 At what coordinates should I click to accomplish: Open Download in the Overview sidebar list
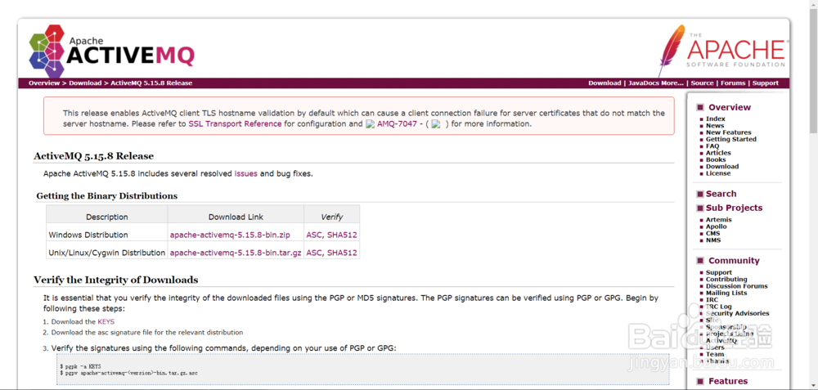[722, 166]
